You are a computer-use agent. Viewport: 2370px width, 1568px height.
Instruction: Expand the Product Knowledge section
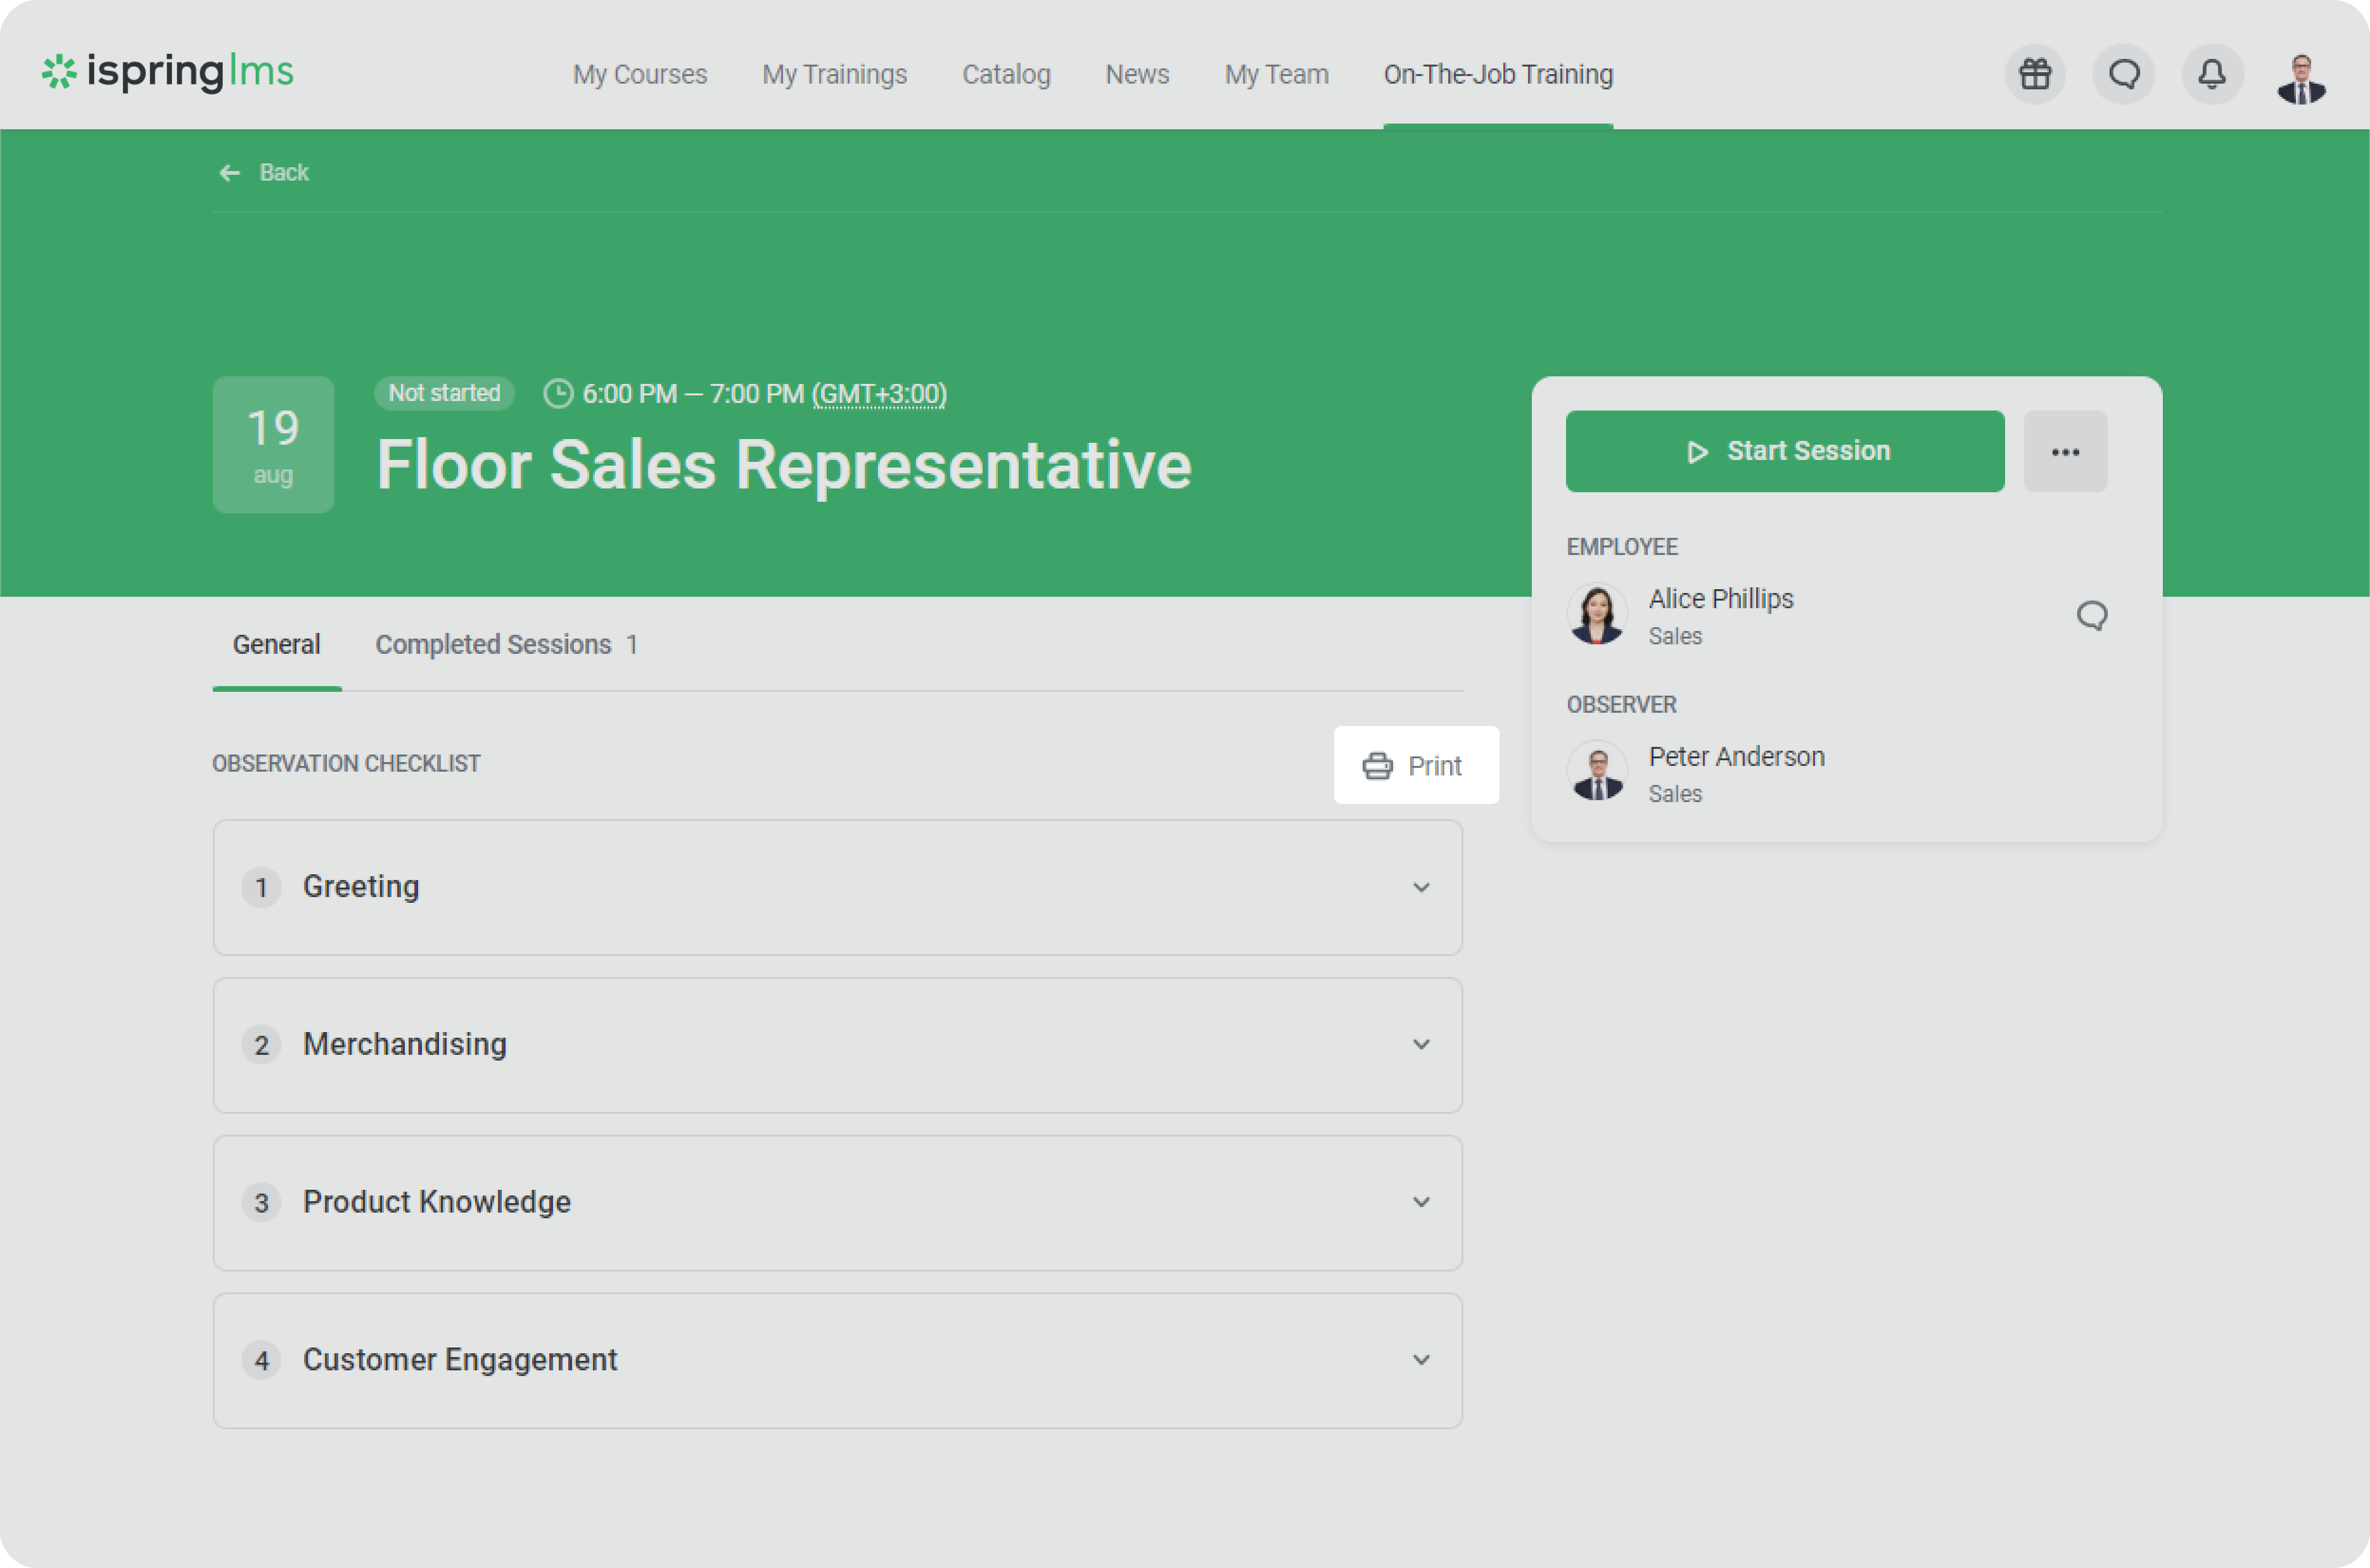click(x=1420, y=1202)
